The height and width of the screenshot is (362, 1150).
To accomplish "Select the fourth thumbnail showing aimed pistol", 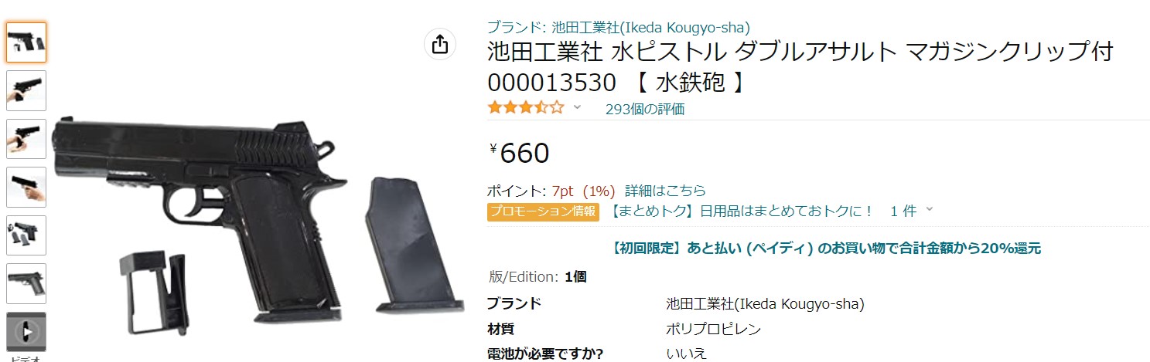I will (x=26, y=187).
